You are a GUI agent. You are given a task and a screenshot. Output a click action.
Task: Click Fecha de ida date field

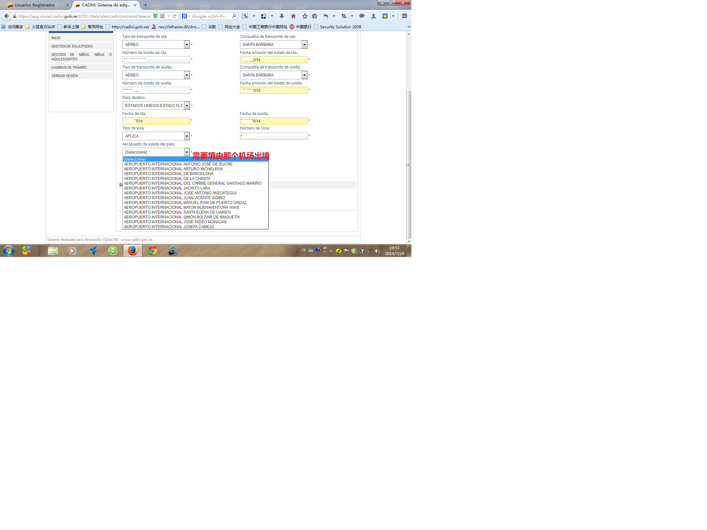[156, 121]
